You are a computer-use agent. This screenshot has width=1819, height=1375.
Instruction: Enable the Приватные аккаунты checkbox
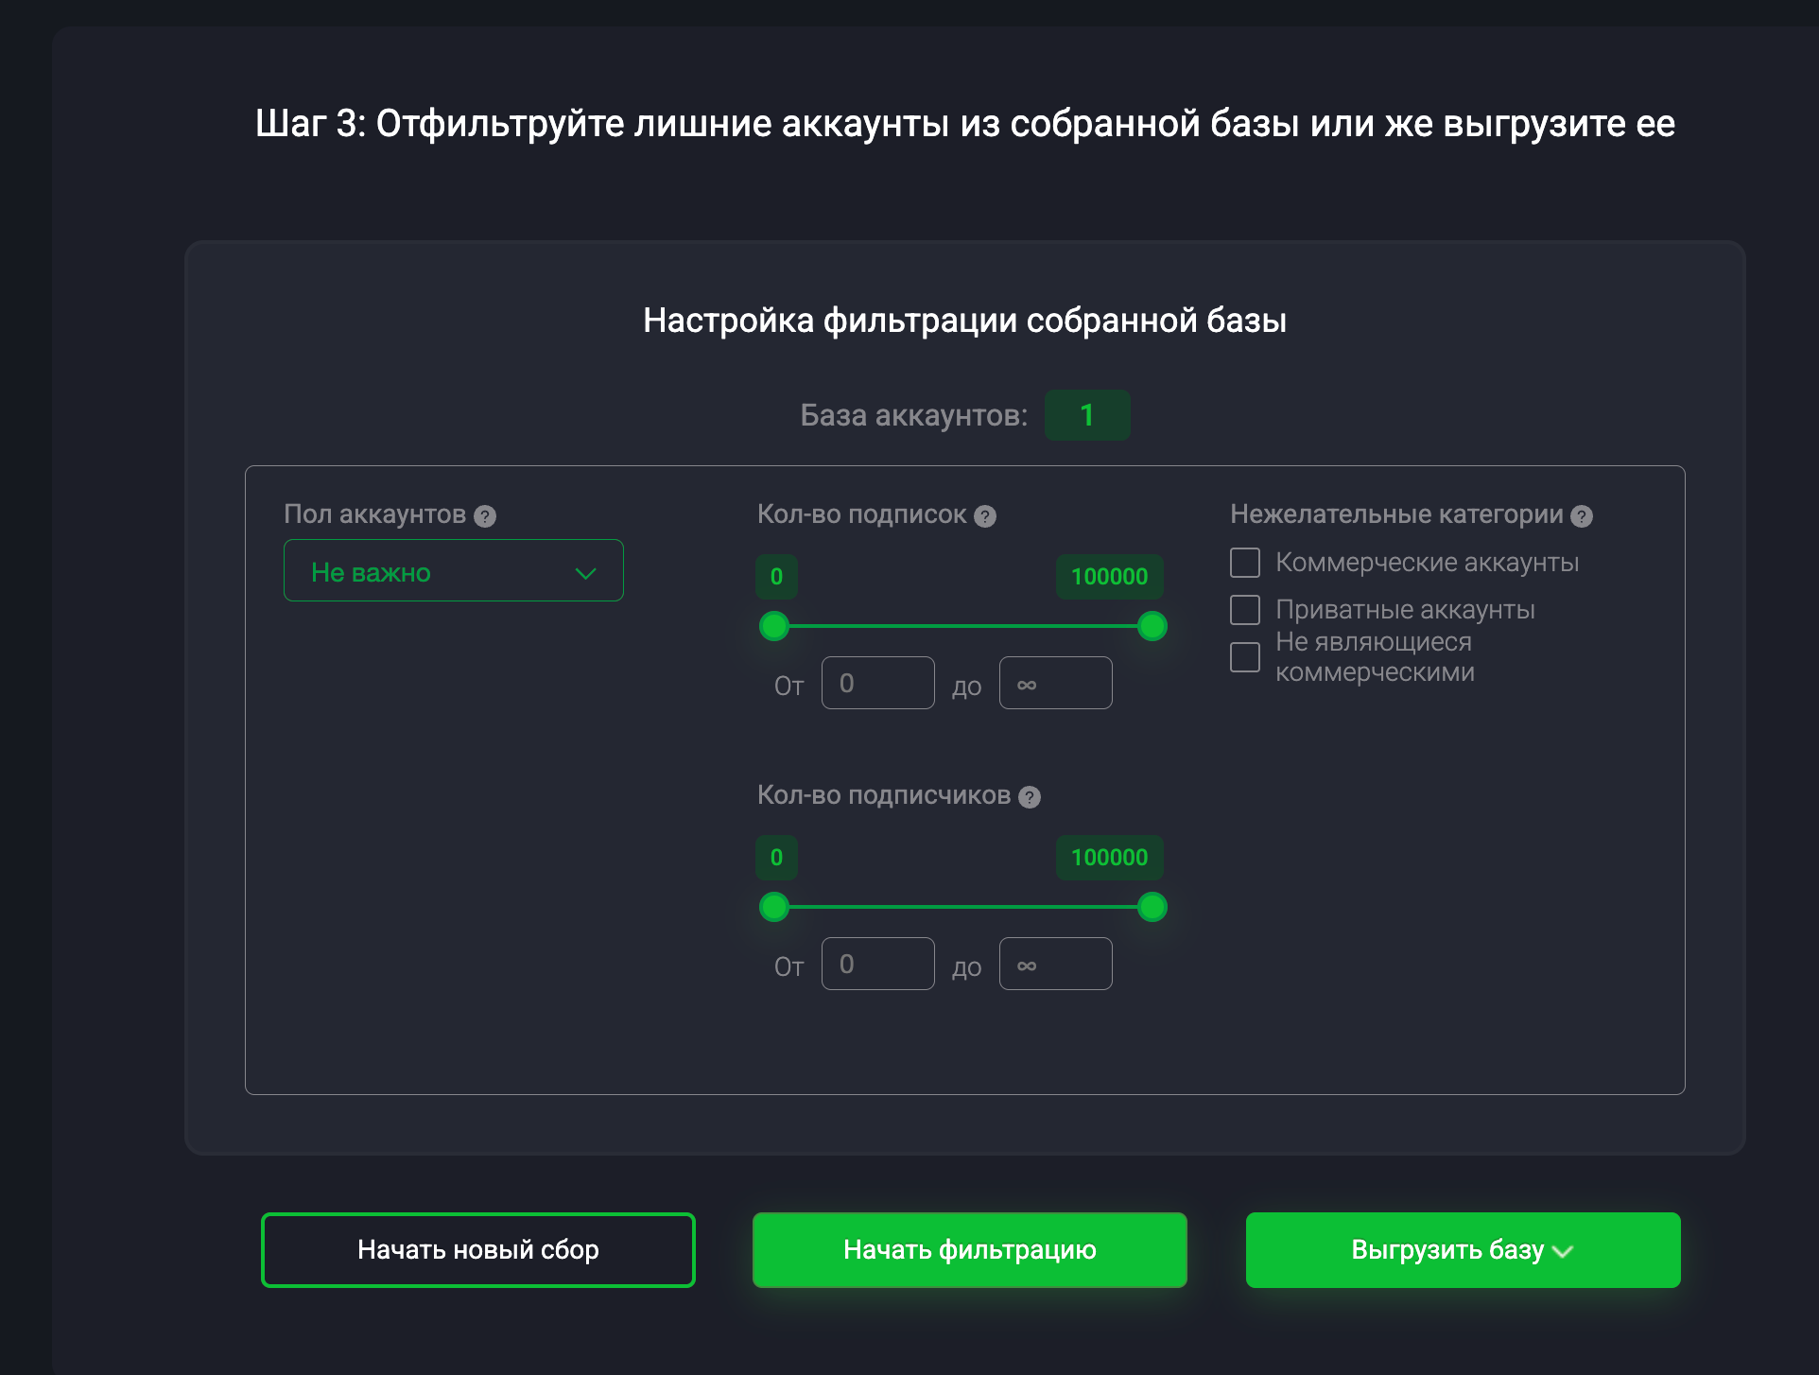(x=1245, y=610)
